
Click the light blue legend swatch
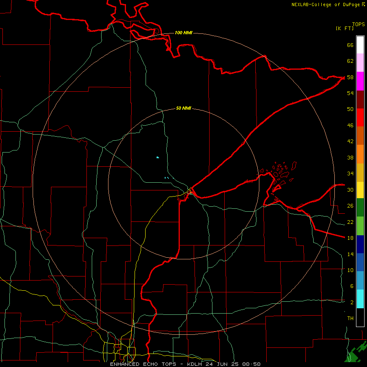(360, 280)
